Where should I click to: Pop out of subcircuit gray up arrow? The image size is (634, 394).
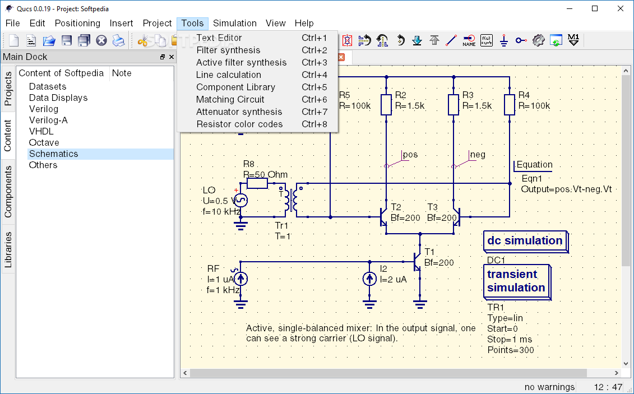[x=434, y=40]
